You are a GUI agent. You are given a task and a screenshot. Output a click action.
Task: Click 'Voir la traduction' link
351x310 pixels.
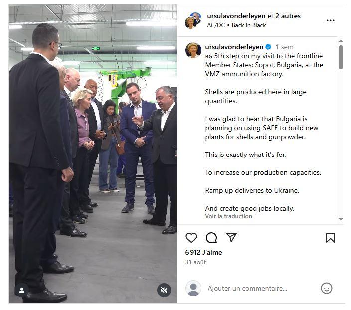coord(228,216)
